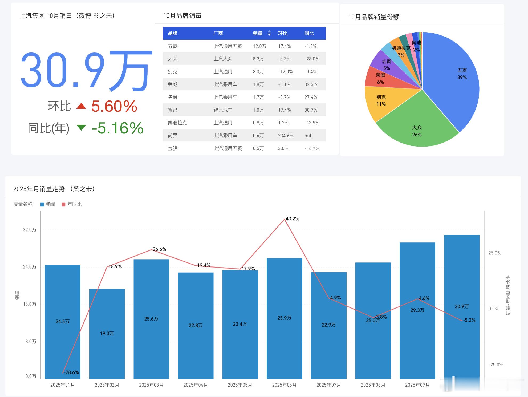Click the 同比 column header
Image resolution: width=528 pixels, height=397 pixels.
point(309,33)
